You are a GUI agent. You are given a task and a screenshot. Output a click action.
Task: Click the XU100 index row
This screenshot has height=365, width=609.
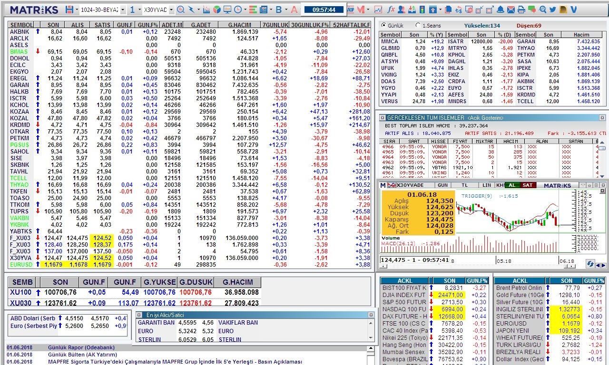[135, 292]
